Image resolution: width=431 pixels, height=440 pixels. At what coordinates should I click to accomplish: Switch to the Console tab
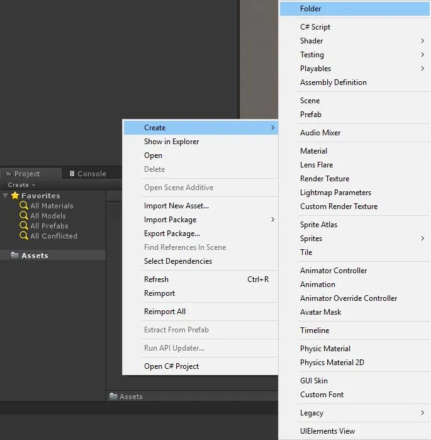click(x=87, y=174)
